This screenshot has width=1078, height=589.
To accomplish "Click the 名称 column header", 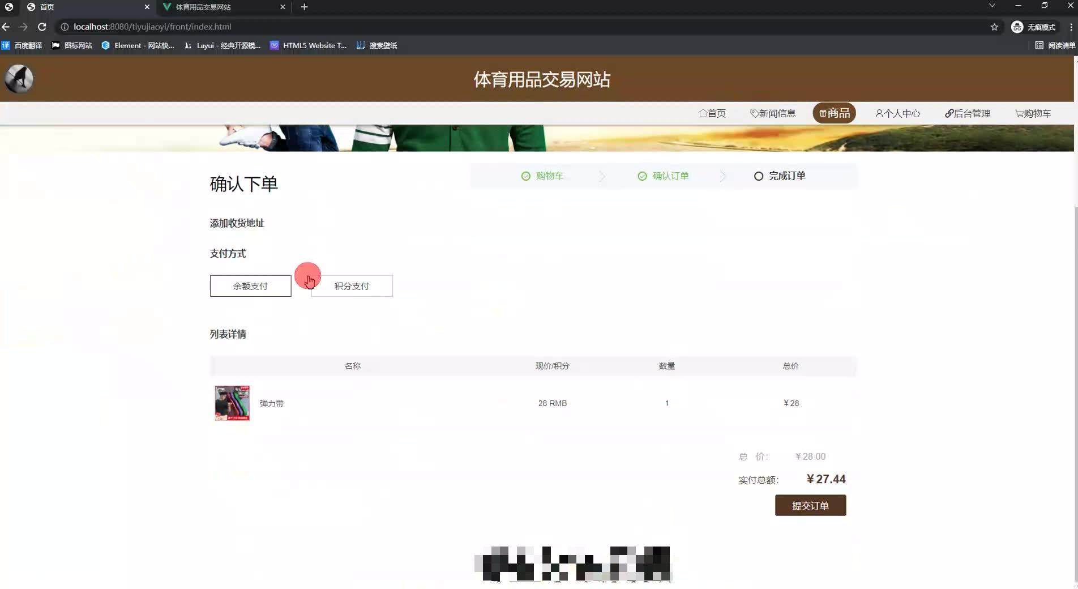I will 352,366.
